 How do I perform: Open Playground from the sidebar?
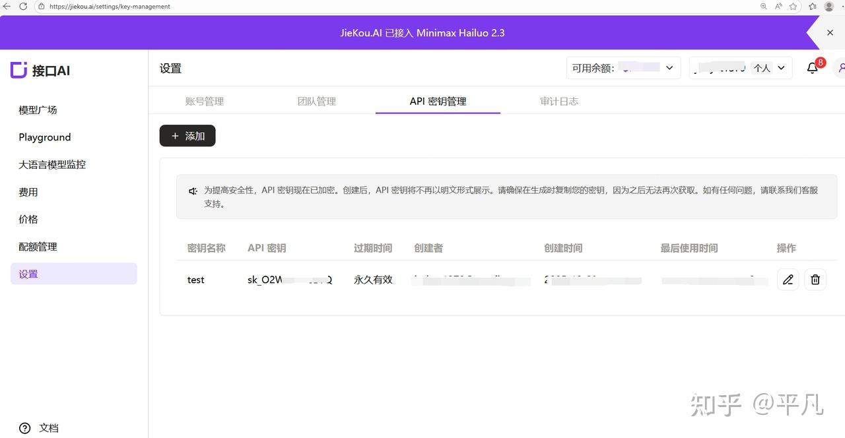[45, 137]
